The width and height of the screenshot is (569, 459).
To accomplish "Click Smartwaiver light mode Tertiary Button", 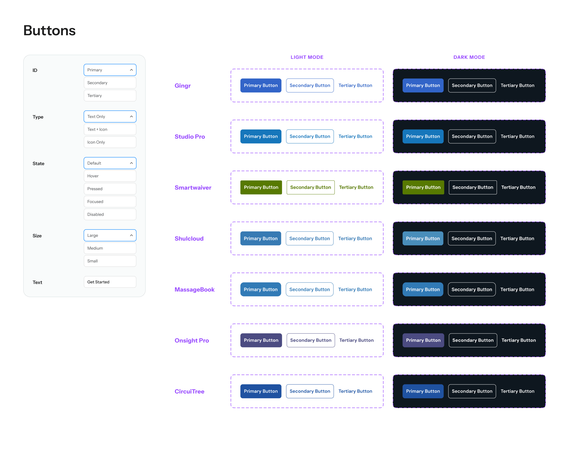I will [356, 187].
